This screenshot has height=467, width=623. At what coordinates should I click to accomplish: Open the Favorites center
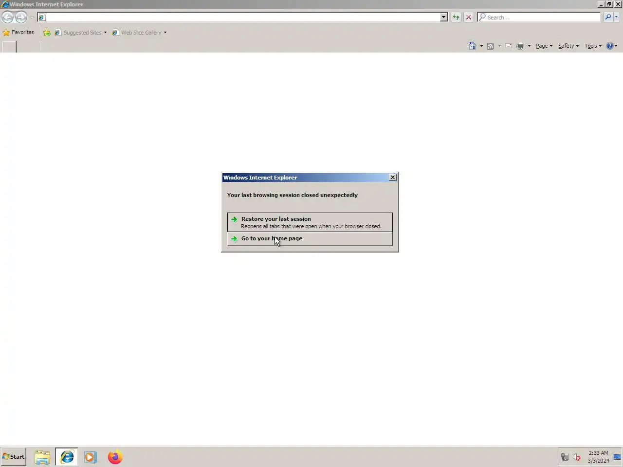18,33
